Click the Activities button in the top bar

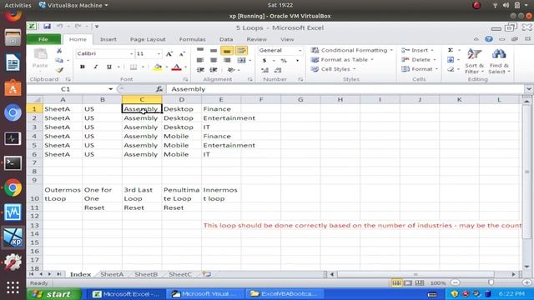click(18, 6)
